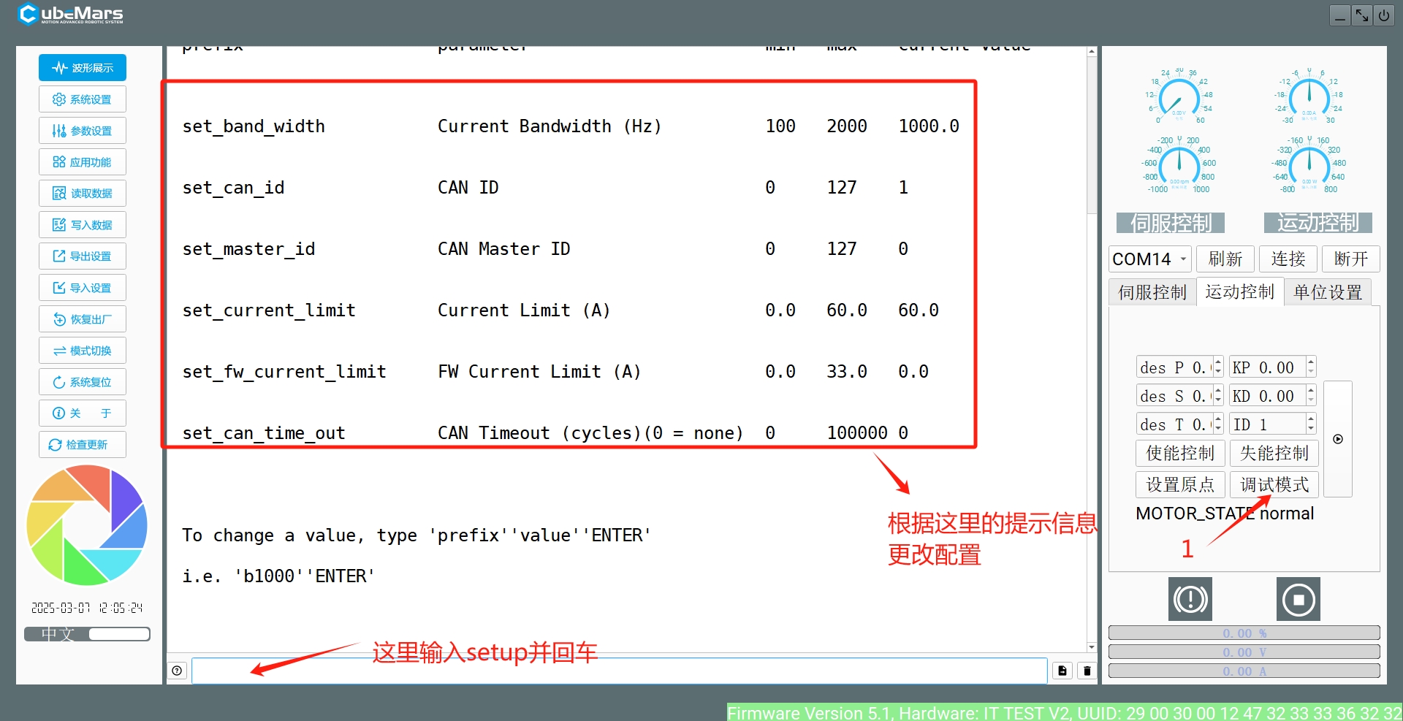
Task: Open 参数设置 parameter settings
Action: [x=83, y=131]
